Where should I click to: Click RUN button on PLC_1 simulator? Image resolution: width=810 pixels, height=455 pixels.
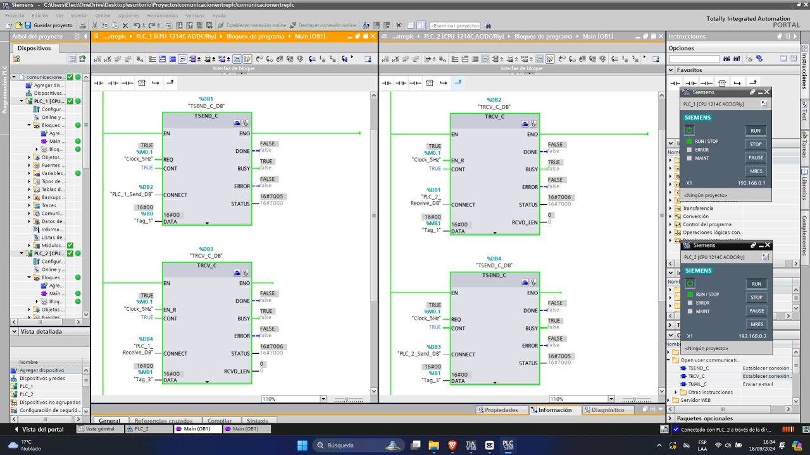(x=756, y=131)
